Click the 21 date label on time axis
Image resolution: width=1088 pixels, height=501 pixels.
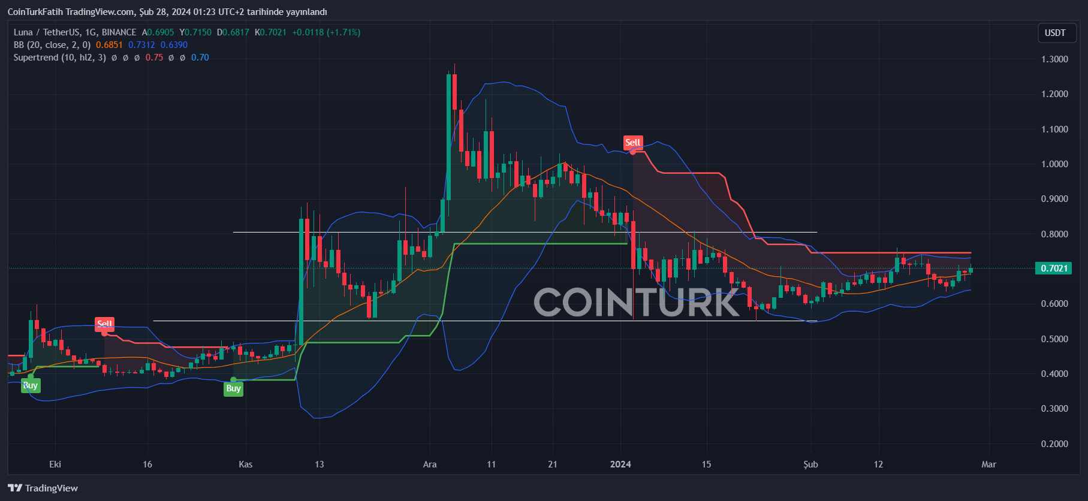coord(553,464)
